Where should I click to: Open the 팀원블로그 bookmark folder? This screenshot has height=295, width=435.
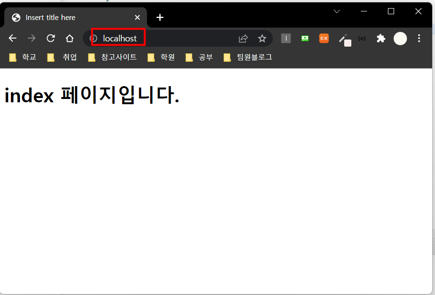[248, 57]
